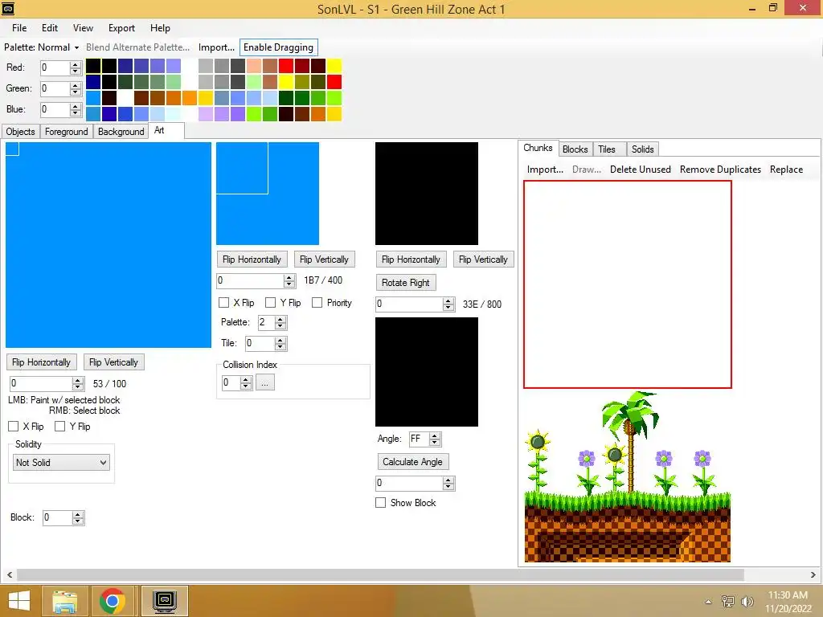
Task: Open File Explorer from the taskbar
Action: coord(64,601)
